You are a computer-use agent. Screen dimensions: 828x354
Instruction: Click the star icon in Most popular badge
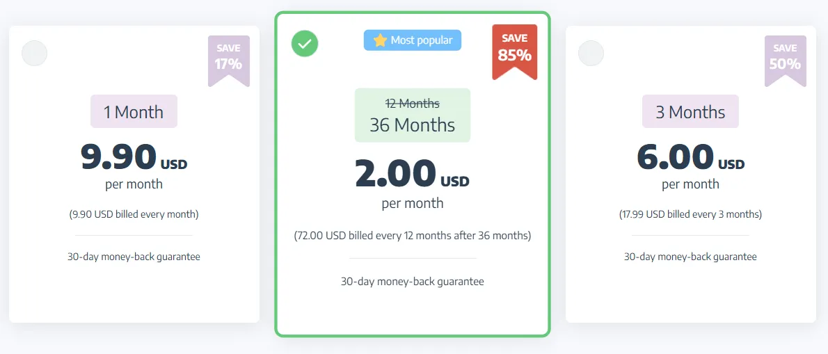tap(380, 40)
